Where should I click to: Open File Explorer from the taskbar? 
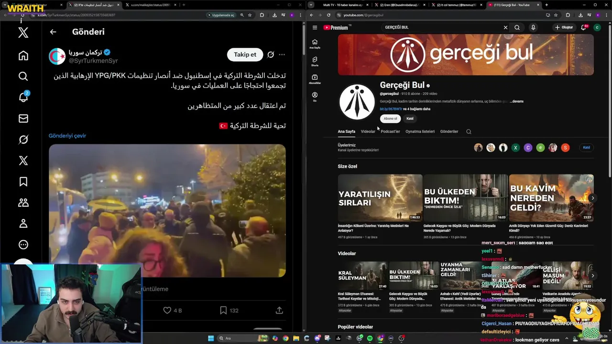(296, 338)
